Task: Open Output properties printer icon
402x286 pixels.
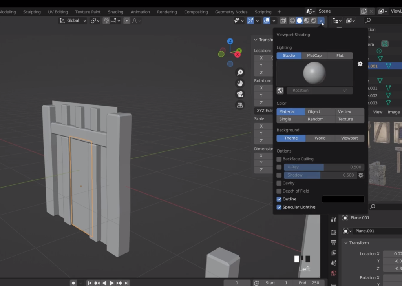Action: pos(334,242)
